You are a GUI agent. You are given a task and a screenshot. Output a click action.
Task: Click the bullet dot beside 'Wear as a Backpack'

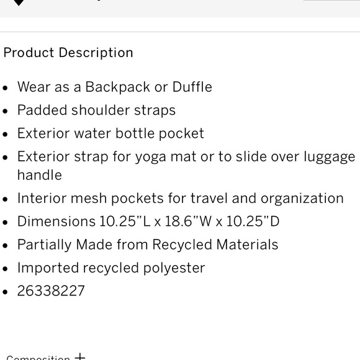pyautogui.click(x=5, y=88)
